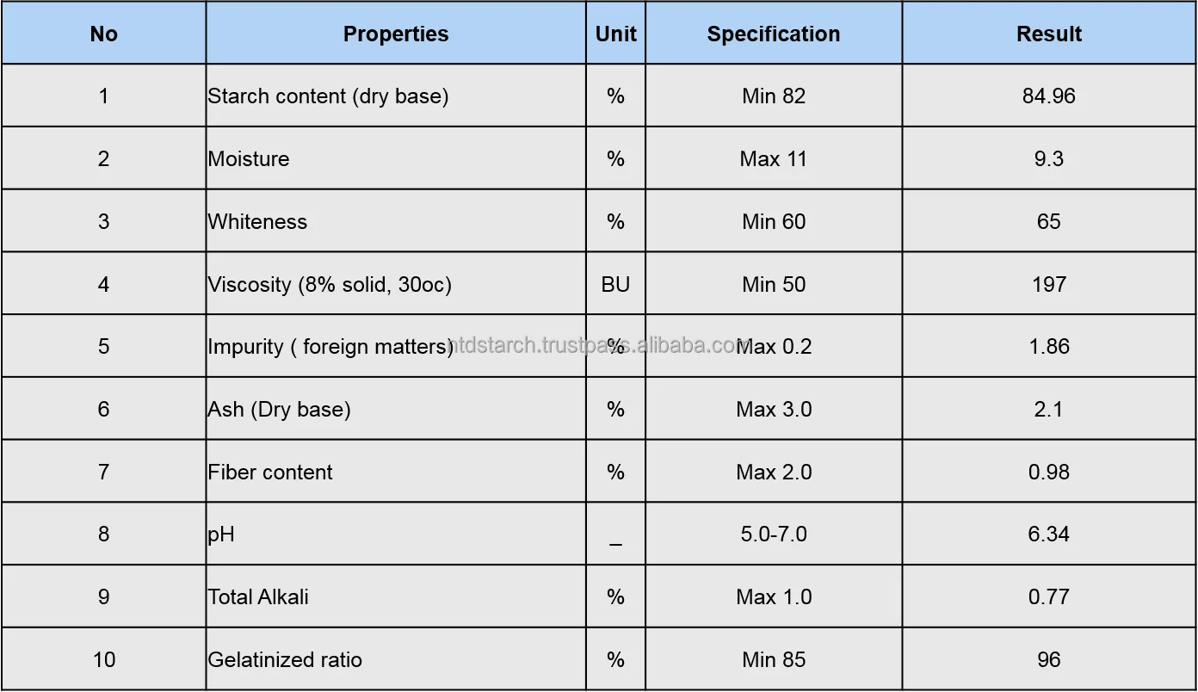
Task: Click the result value 1.86
Action: pos(1048,346)
